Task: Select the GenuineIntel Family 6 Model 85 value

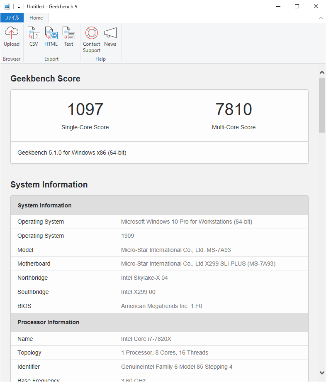Action: (x=177, y=367)
